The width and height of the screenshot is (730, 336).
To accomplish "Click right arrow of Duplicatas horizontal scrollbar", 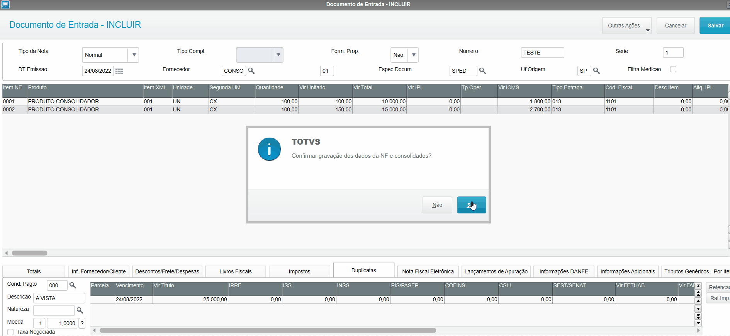I will (698, 331).
